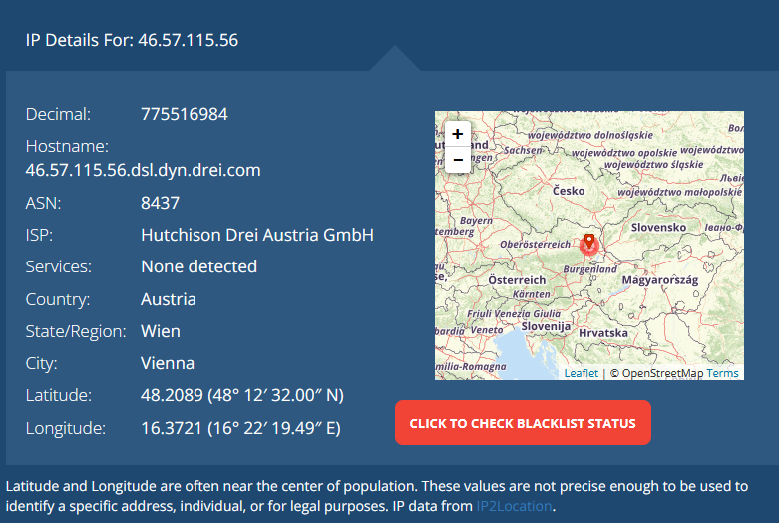
Task: Click to check blacklist status
Action: click(523, 423)
